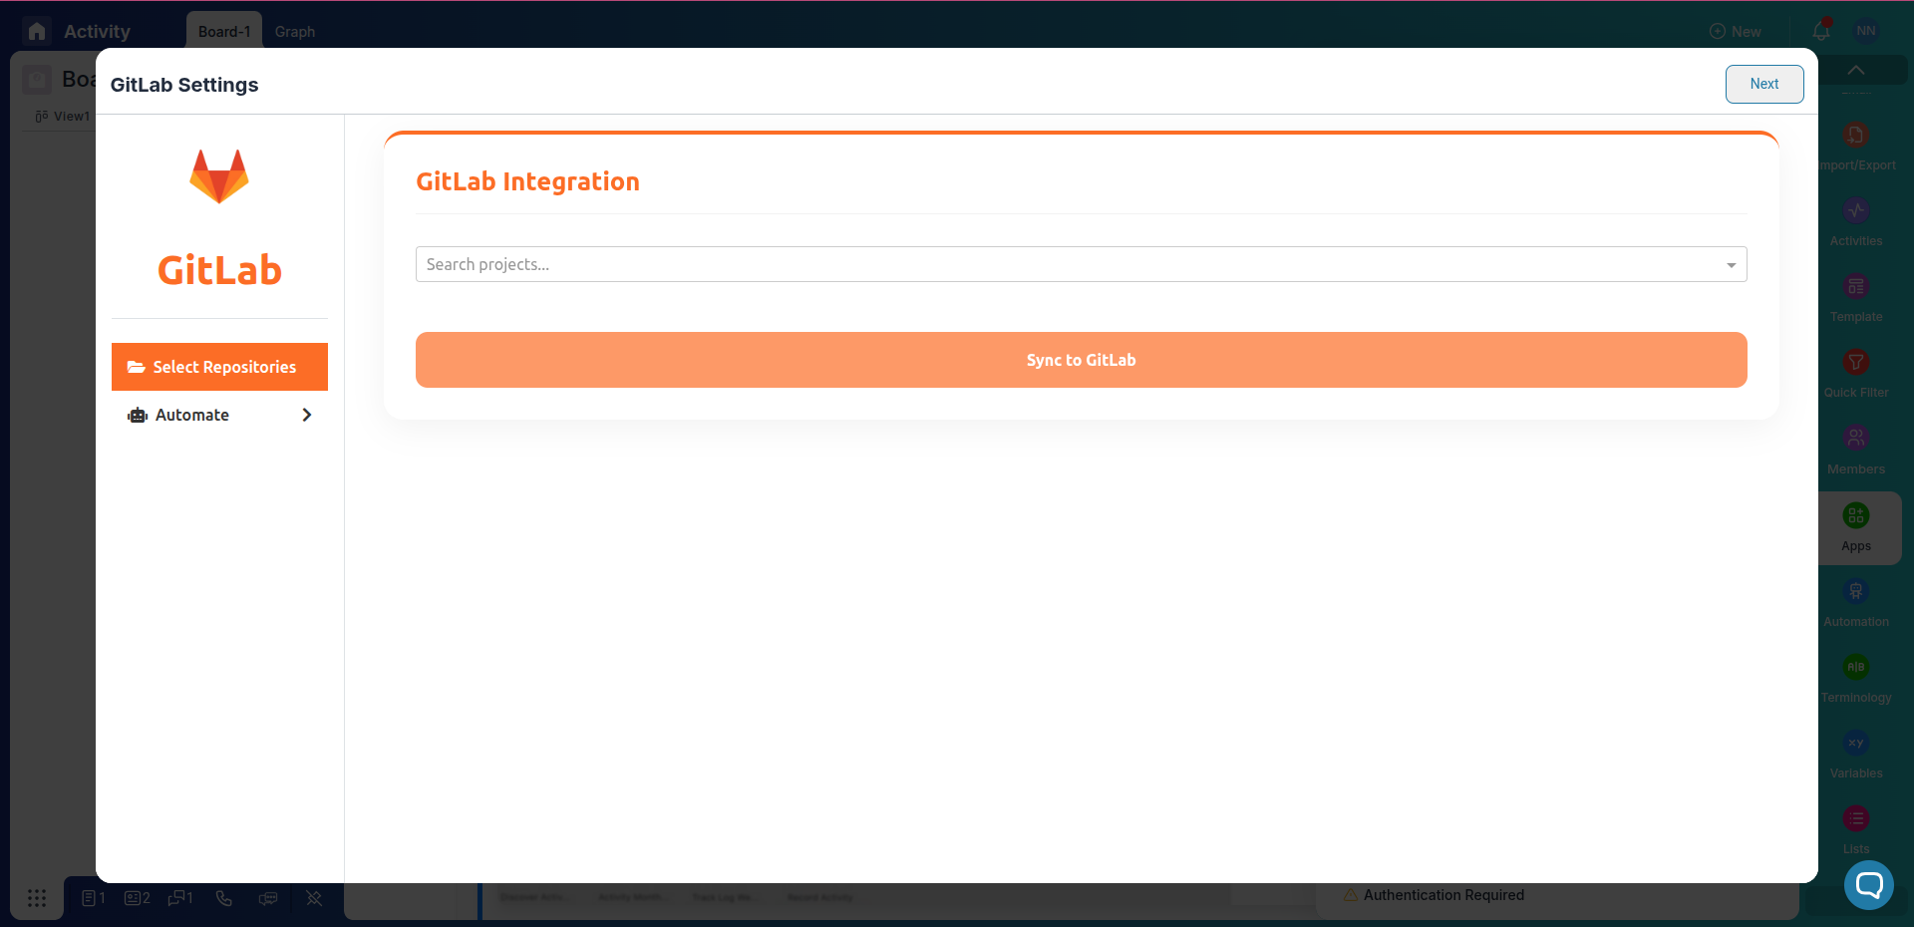Click the Next button
Image resolution: width=1914 pixels, height=927 pixels.
click(x=1763, y=84)
